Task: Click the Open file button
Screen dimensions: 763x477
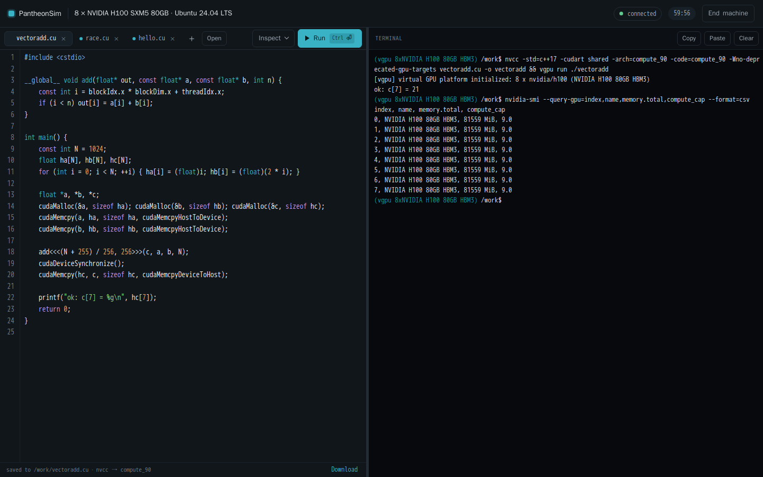Action: click(x=214, y=38)
